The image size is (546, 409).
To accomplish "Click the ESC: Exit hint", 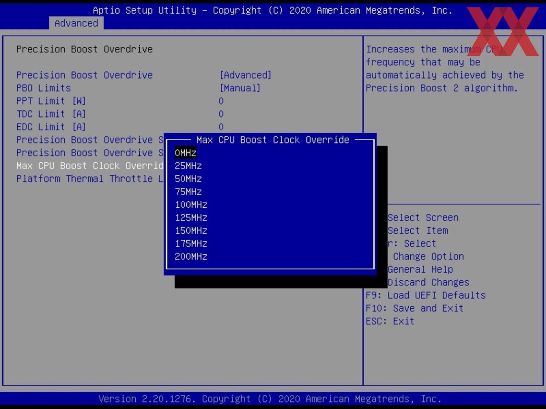I will click(x=390, y=321).
